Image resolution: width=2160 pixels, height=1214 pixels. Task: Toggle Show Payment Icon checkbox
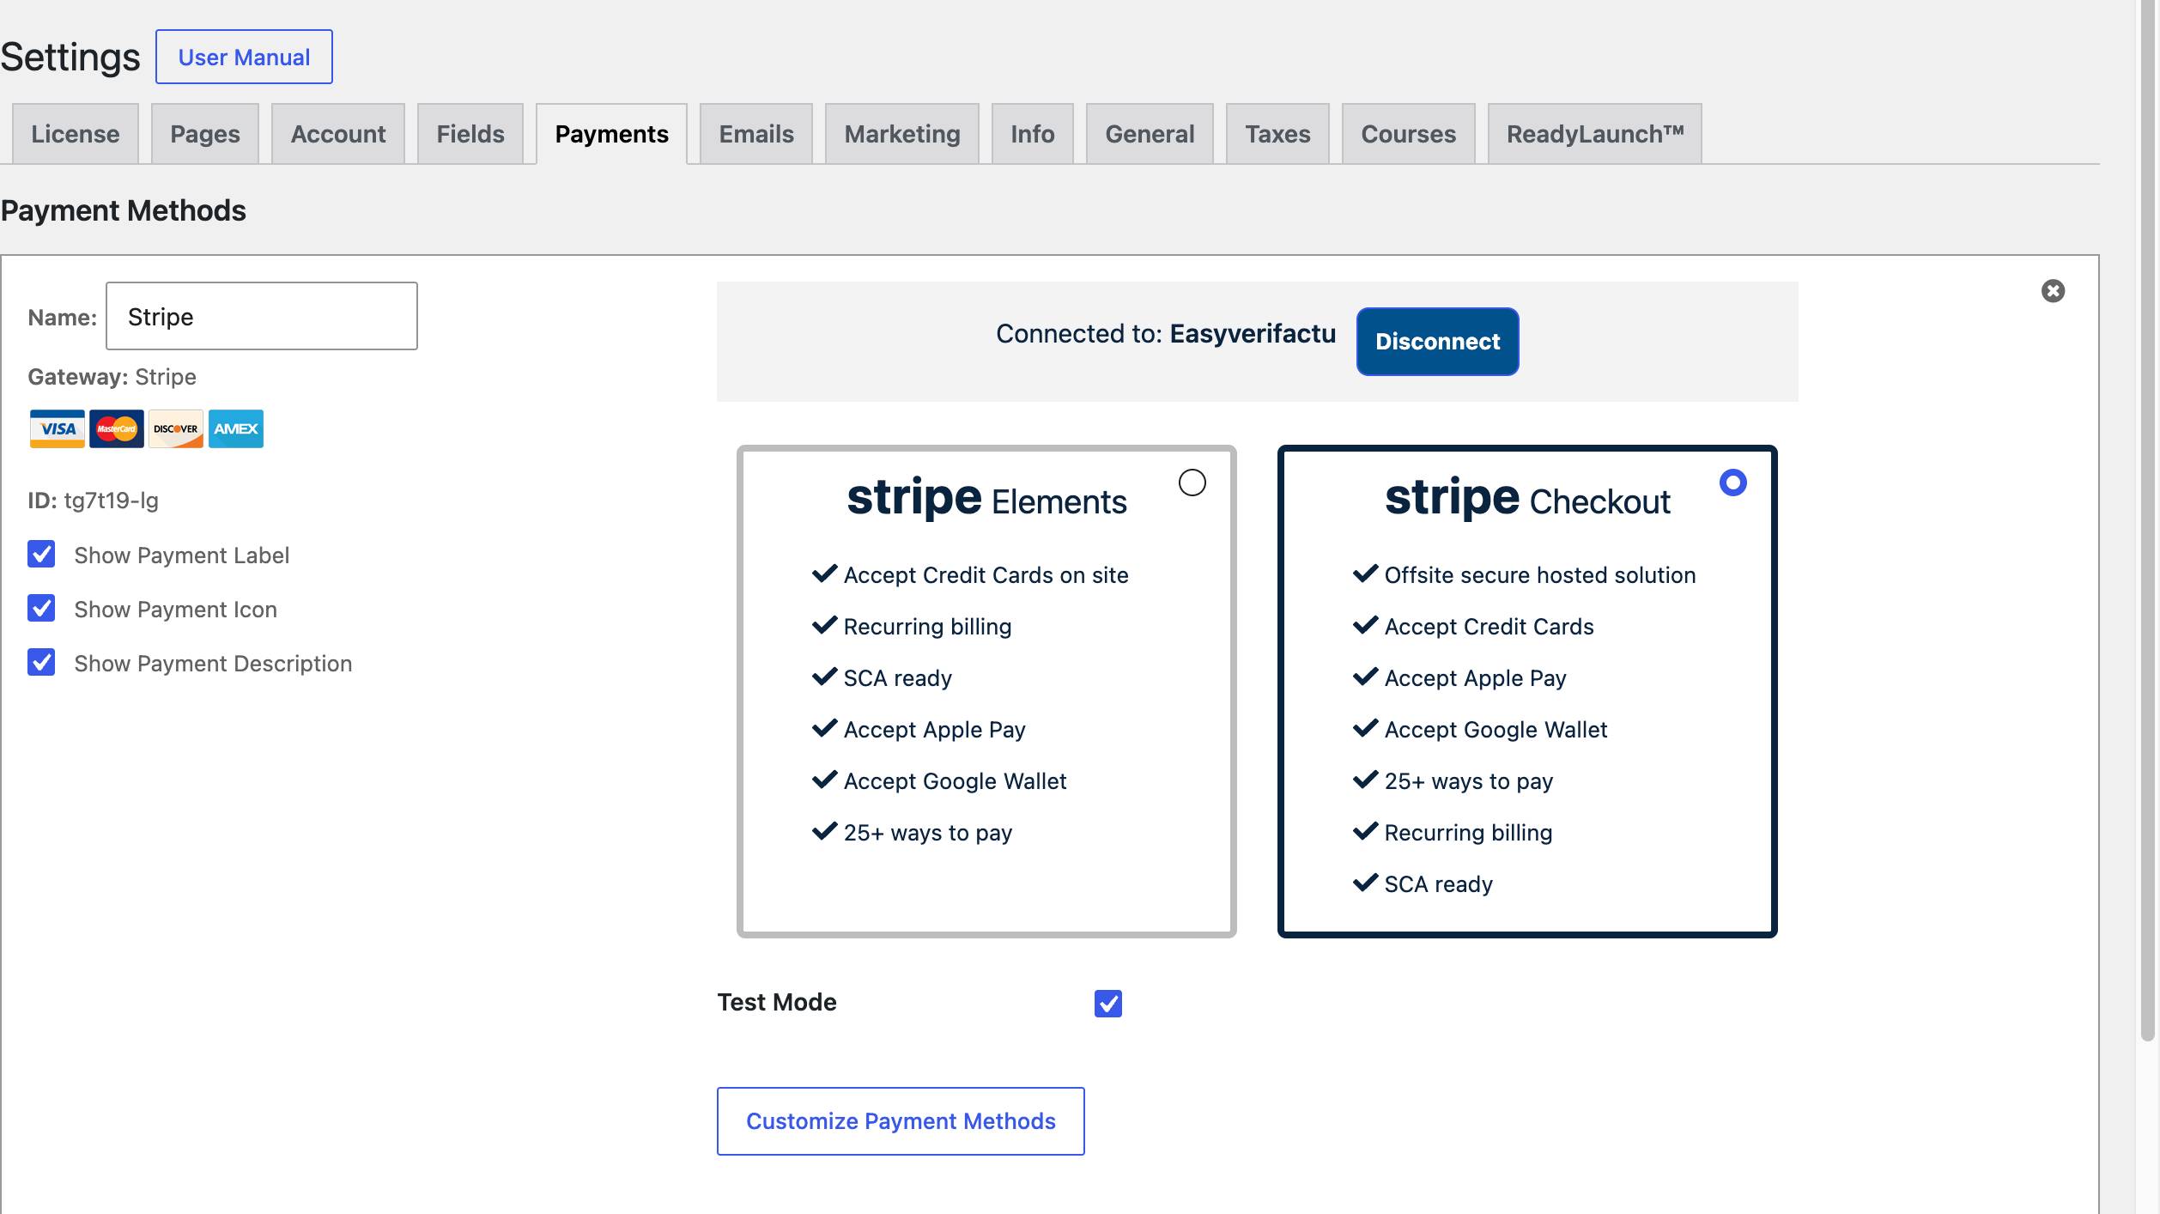point(41,609)
